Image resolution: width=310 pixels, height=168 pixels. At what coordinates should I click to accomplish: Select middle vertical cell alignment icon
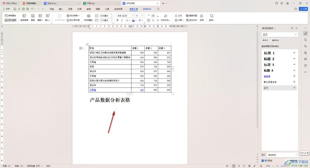click(153, 15)
